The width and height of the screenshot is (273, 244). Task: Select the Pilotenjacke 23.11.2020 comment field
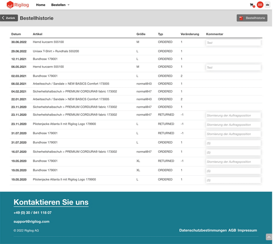tap(233, 125)
